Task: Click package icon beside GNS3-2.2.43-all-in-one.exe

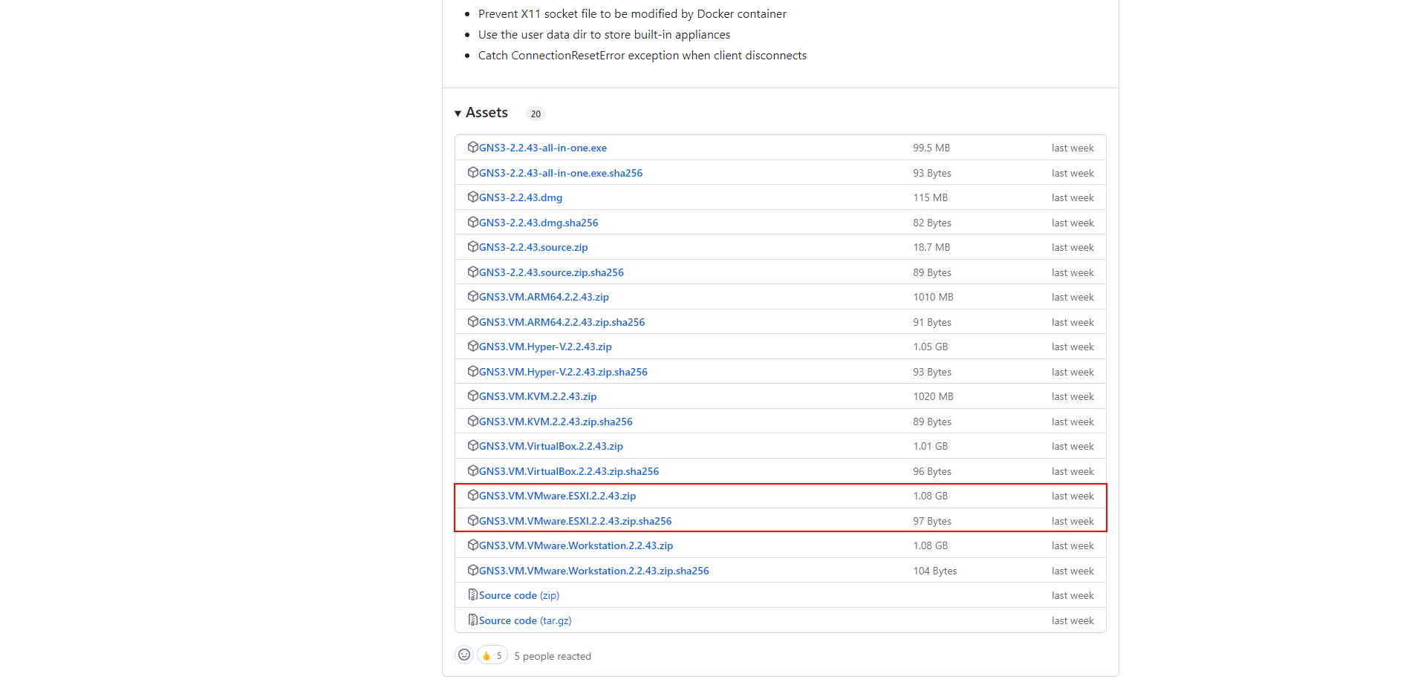Action: 472,148
